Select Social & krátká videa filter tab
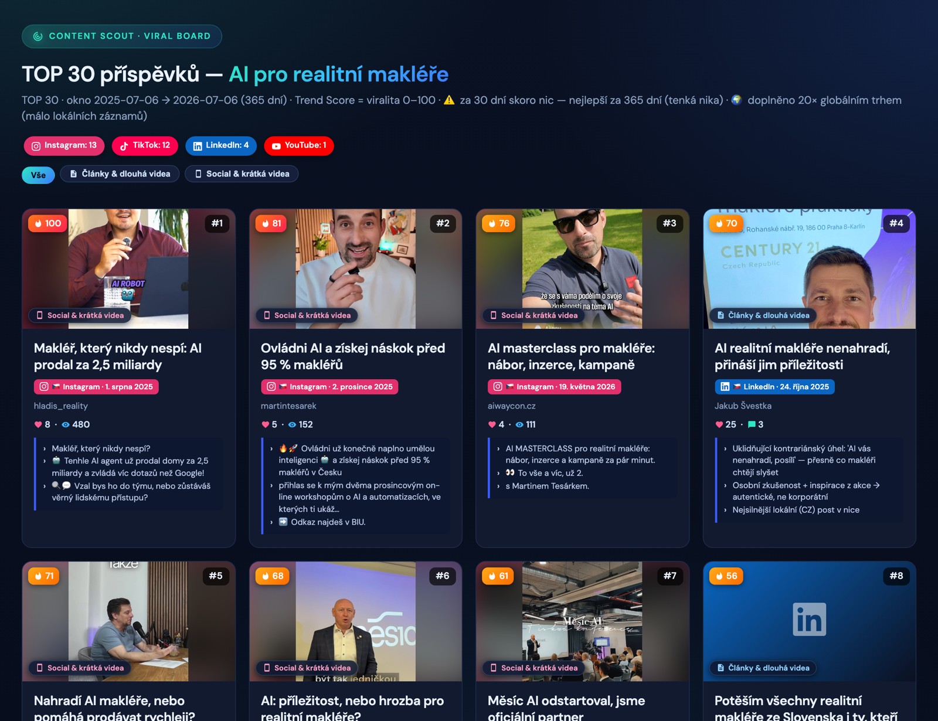The height and width of the screenshot is (721, 938). tap(242, 174)
